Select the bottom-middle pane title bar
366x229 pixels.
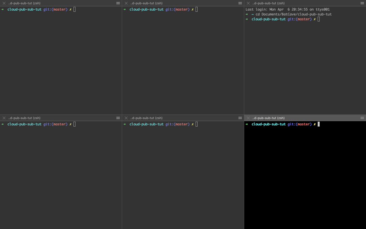pos(146,118)
